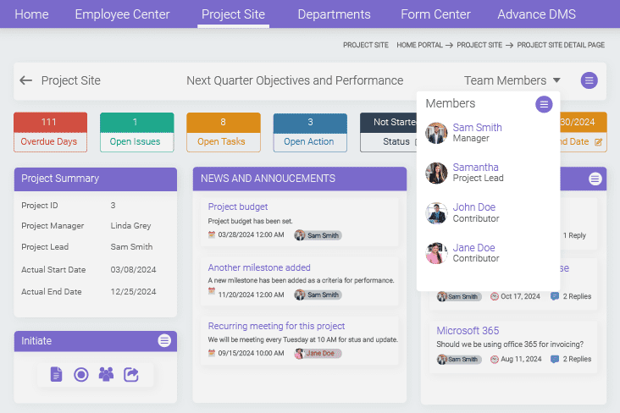The height and width of the screenshot is (413, 620).
Task: Click the share arrow icon in Initiate
Action: [131, 373]
